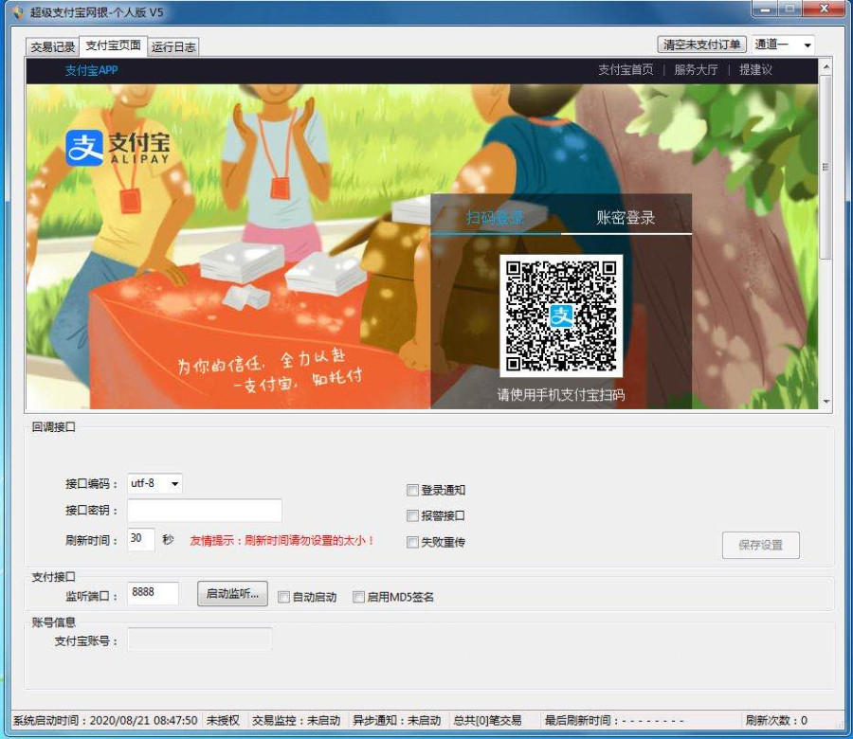
Task: Click the red 友情提示 warning text
Action: (x=281, y=541)
